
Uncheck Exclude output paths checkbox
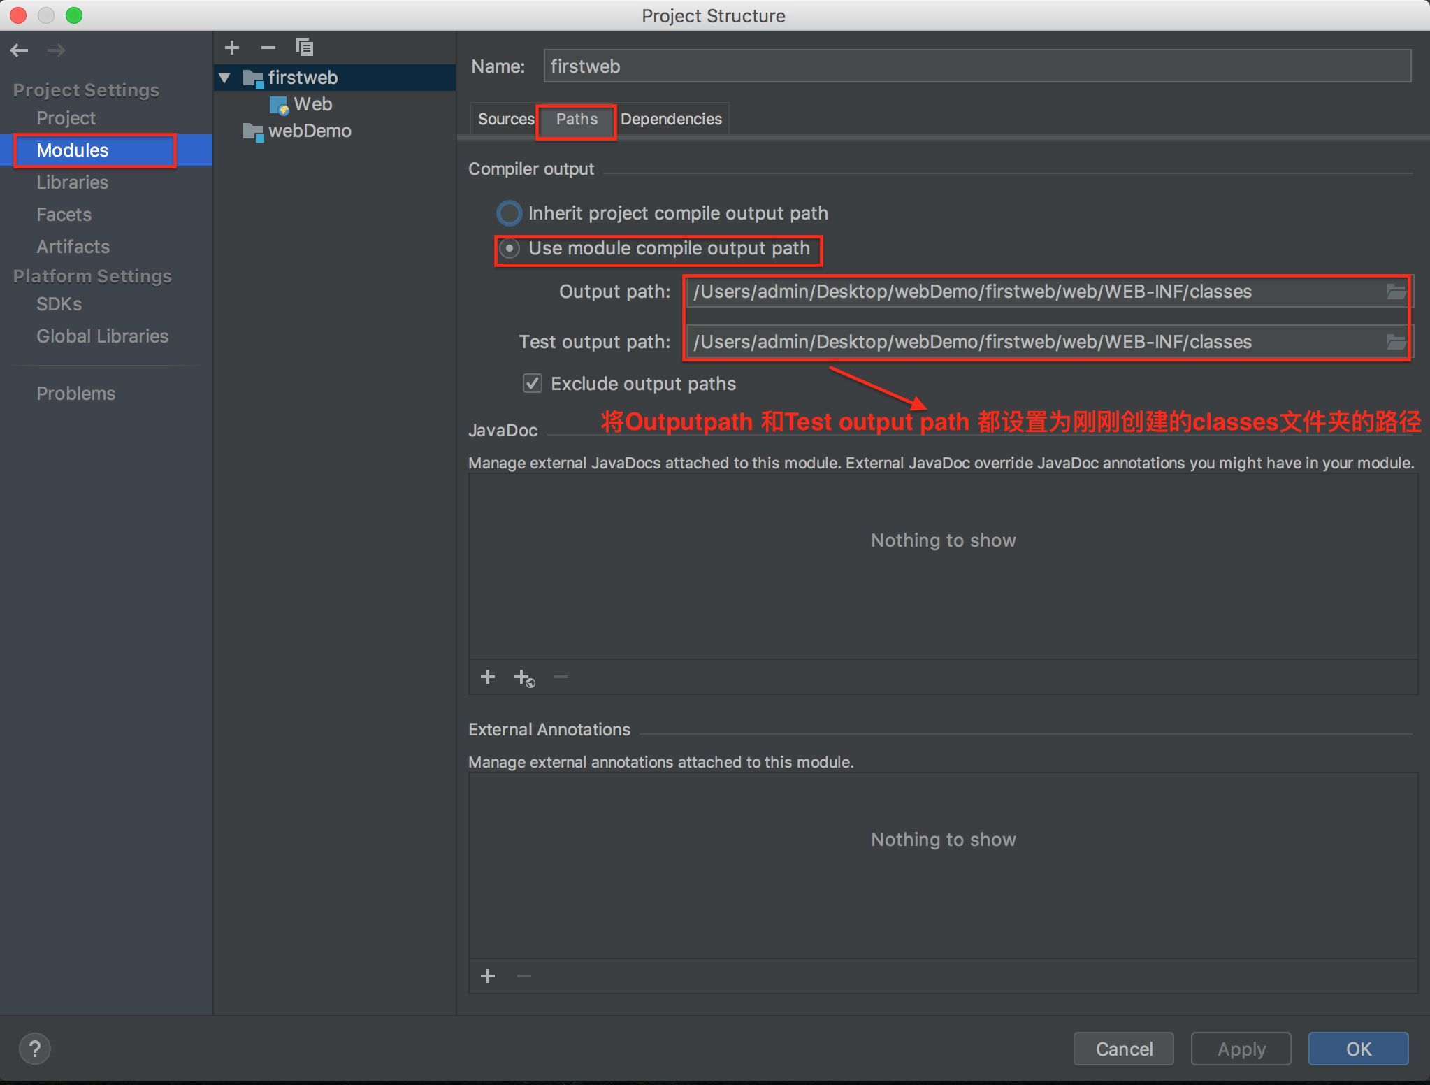(533, 383)
